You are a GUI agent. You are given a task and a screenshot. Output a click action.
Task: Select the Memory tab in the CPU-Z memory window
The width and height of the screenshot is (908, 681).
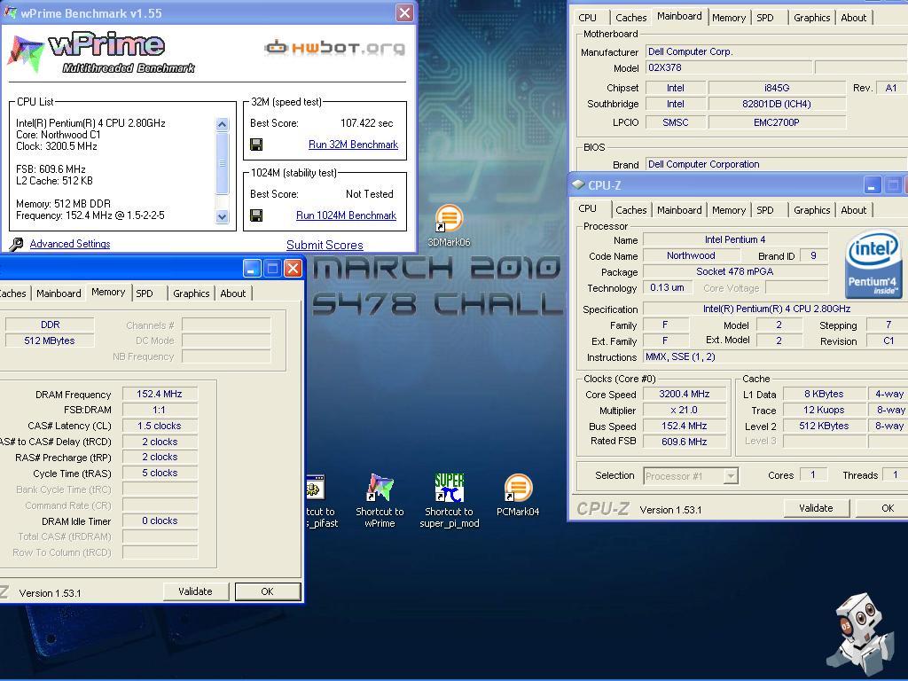(108, 292)
